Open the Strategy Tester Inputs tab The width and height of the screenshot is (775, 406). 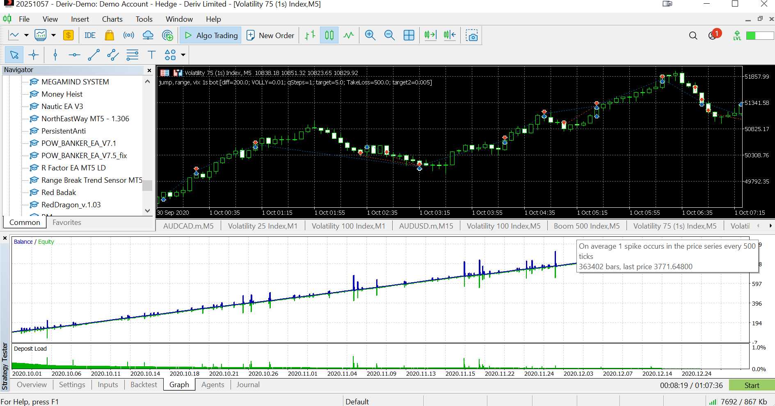click(x=107, y=385)
